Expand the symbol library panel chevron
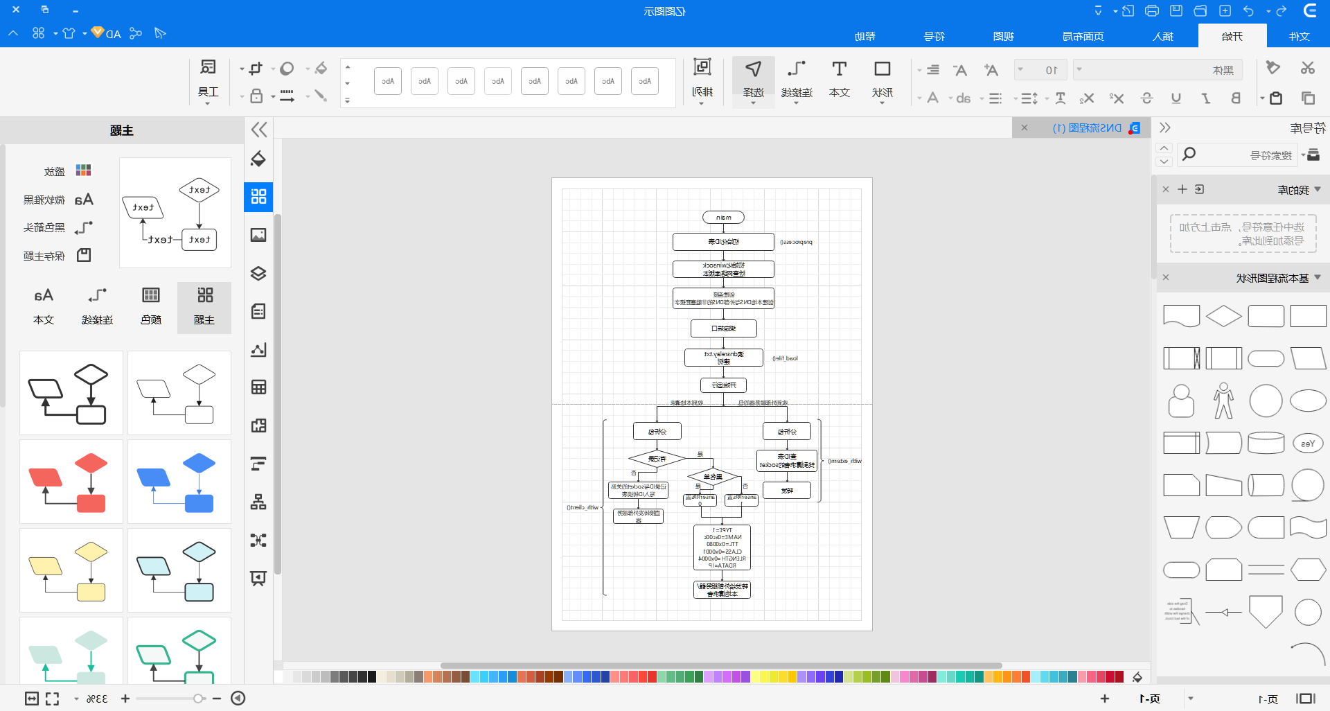The image size is (1330, 711). point(1165,128)
